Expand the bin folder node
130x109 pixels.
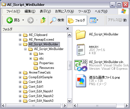pos(30,54)
